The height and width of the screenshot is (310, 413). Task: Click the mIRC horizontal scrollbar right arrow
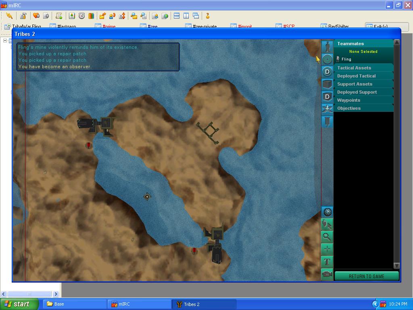[x=56, y=294]
